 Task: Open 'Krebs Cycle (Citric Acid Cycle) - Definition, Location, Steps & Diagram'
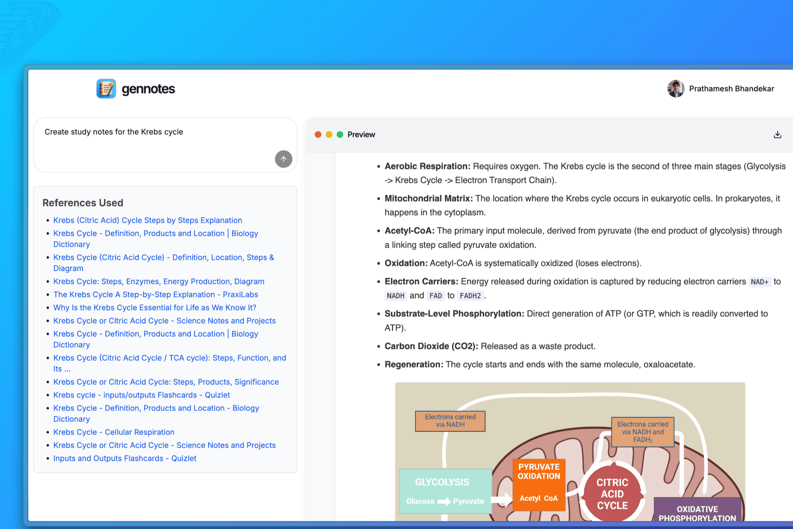pos(164,263)
